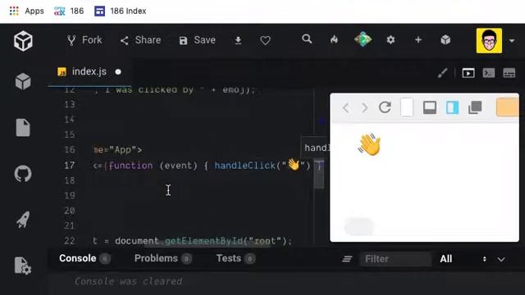Switch to the Problems tab

coord(156,258)
